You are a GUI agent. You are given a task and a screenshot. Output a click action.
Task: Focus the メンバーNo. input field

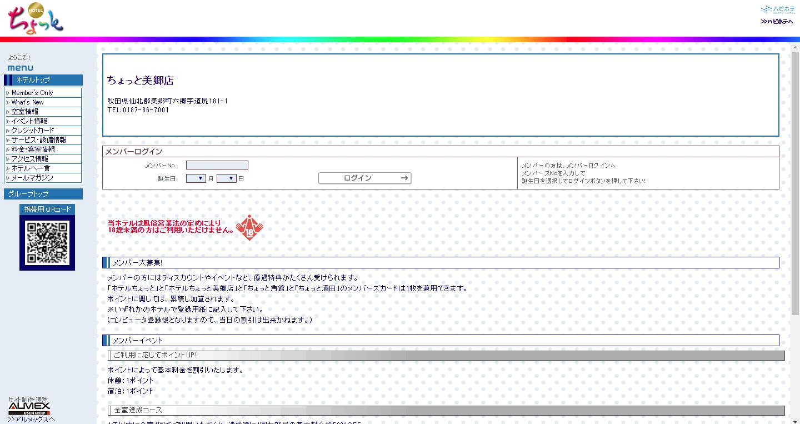217,165
